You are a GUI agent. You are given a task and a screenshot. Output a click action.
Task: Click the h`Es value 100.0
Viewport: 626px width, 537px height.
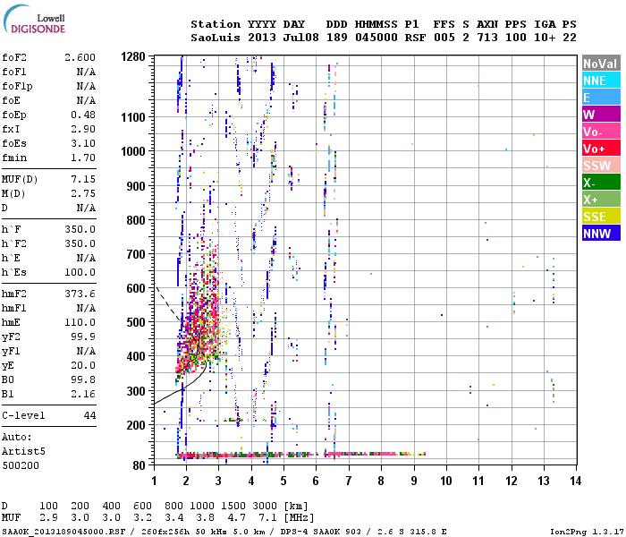click(x=80, y=272)
